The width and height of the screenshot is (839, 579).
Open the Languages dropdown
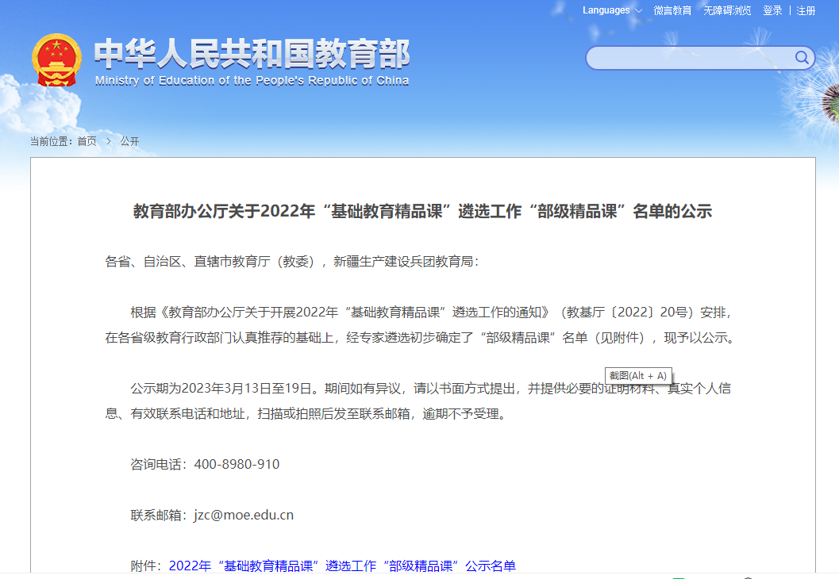pos(612,10)
